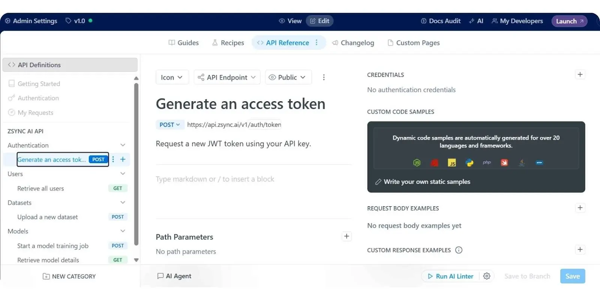Select the Swift code sample icon
The width and height of the screenshot is (600, 300).
(504, 163)
